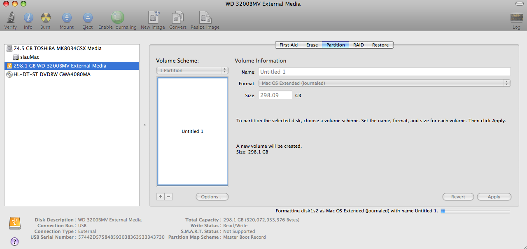This screenshot has height=249, width=527.
Task: Open the Volume Scheme dropdown
Action: 192,70
